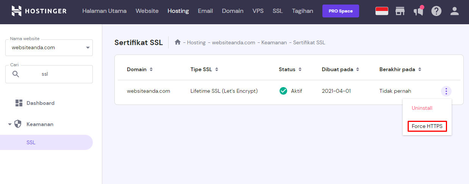Click the home icon in breadcrumb
This screenshot has width=469, height=184.
click(178, 42)
